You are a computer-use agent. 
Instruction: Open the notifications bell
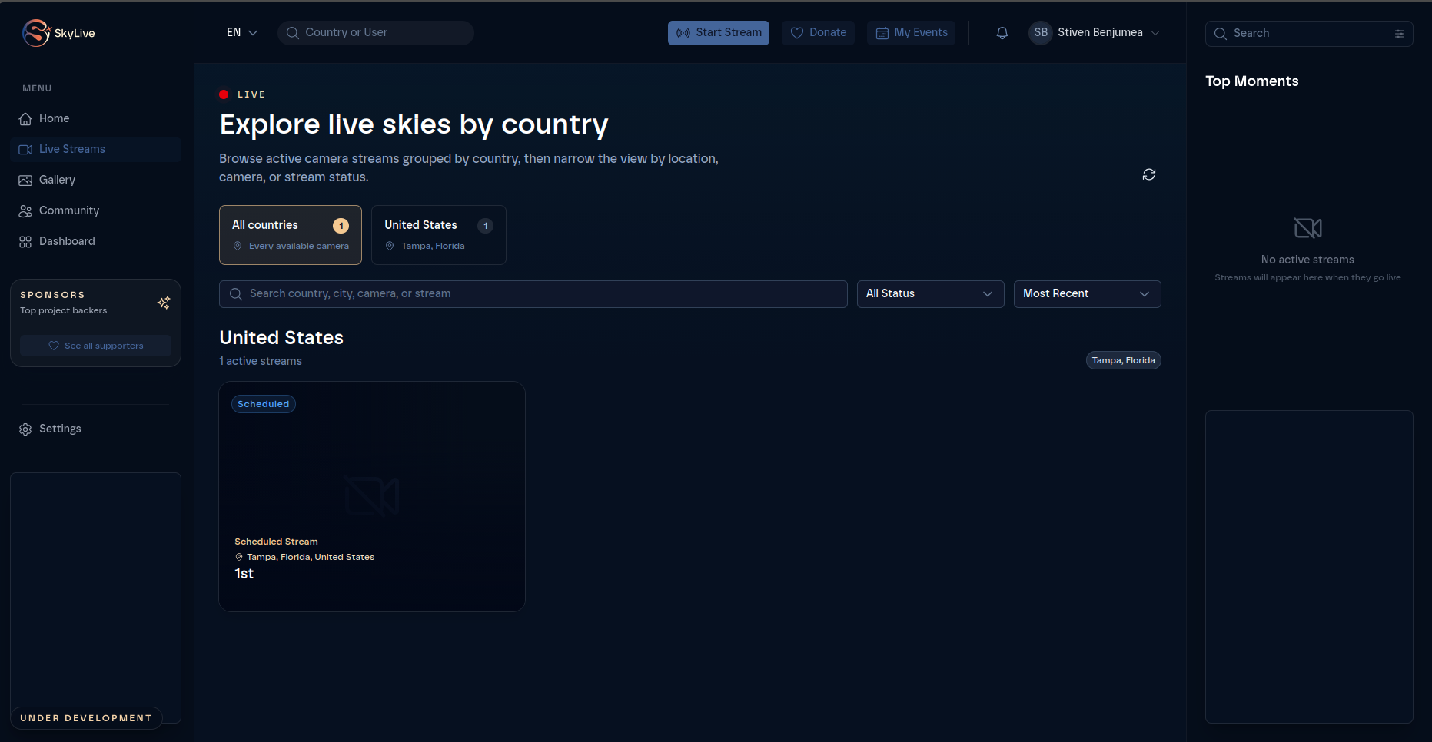click(1002, 33)
